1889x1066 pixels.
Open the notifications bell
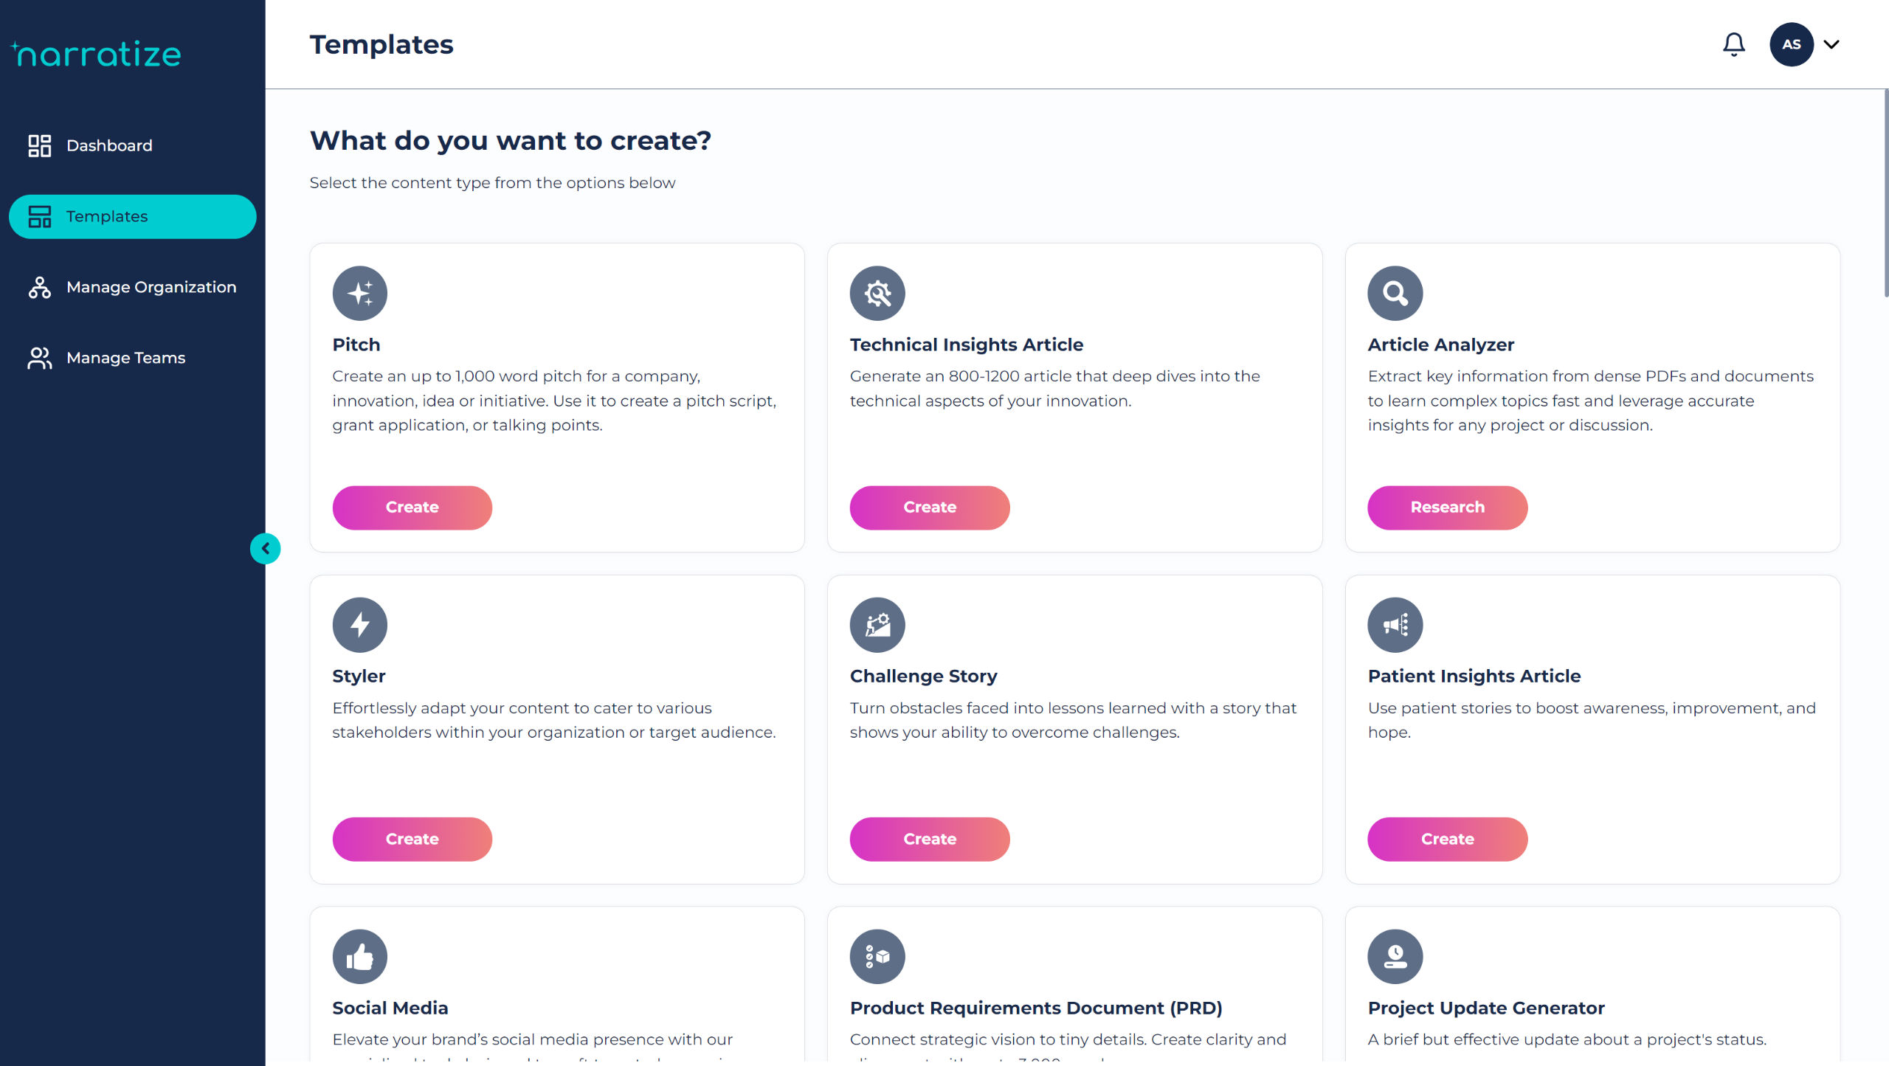[x=1733, y=44]
